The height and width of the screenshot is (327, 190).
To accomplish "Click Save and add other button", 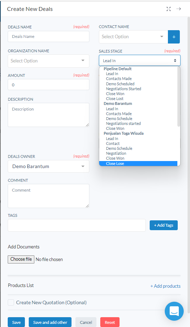I will point(50,322).
